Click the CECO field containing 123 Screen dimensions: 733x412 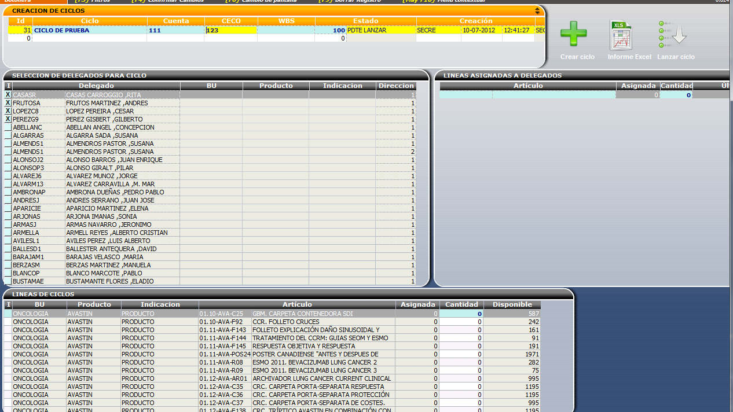click(230, 30)
